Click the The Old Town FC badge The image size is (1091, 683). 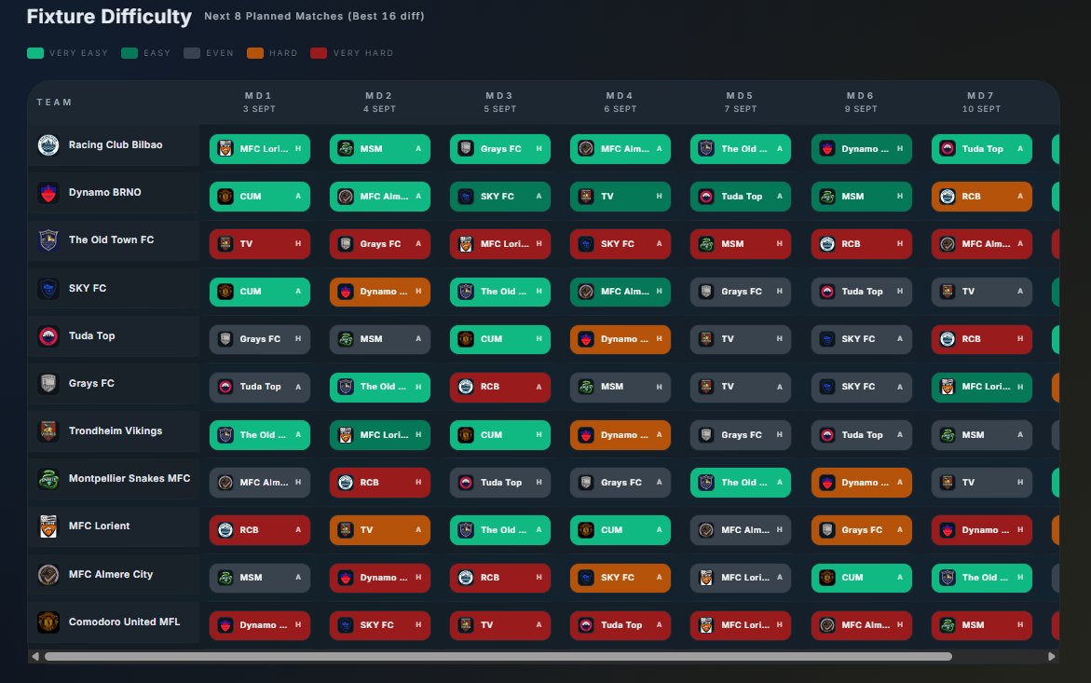coord(48,239)
